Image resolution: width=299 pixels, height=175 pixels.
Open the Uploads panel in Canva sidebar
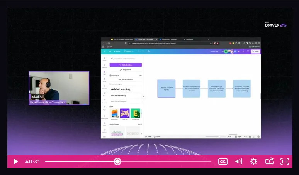coord(104,87)
